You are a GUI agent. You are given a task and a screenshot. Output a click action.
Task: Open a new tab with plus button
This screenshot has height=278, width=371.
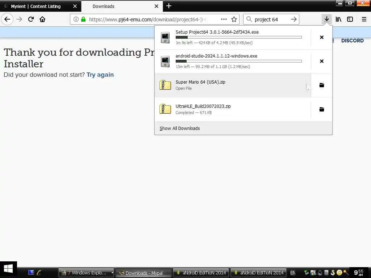tap(169, 6)
